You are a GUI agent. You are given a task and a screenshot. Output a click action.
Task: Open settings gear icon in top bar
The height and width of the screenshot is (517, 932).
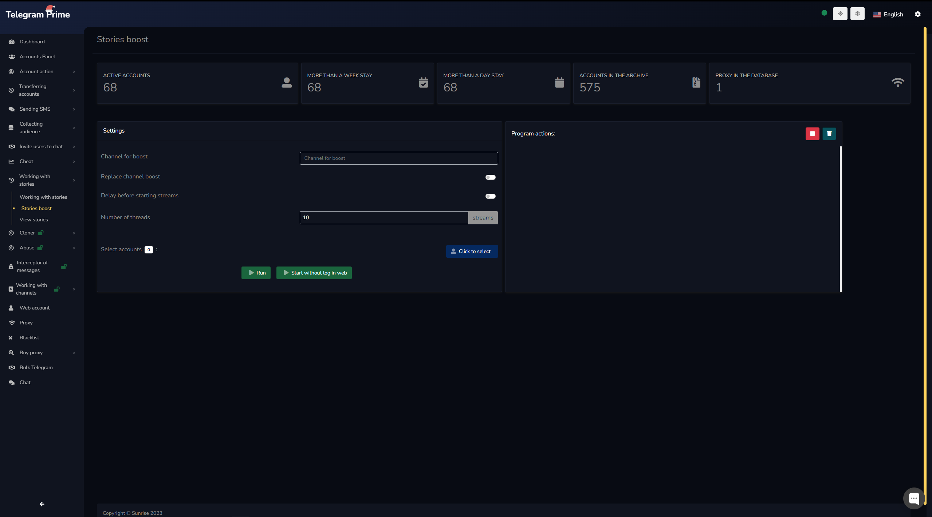[x=917, y=14]
